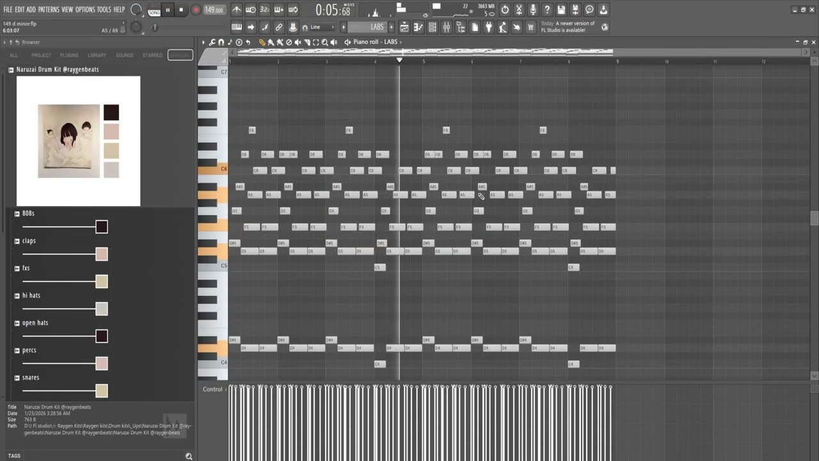Open the piano roll snap magnet menu
This screenshot has height=461, width=819.
(x=221, y=42)
